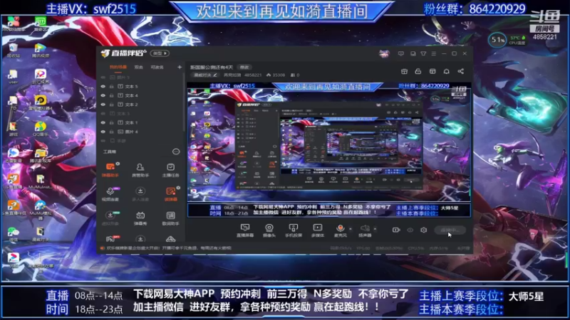
Task: Toggle the lock on 图片 4 layer
Action: [112, 132]
